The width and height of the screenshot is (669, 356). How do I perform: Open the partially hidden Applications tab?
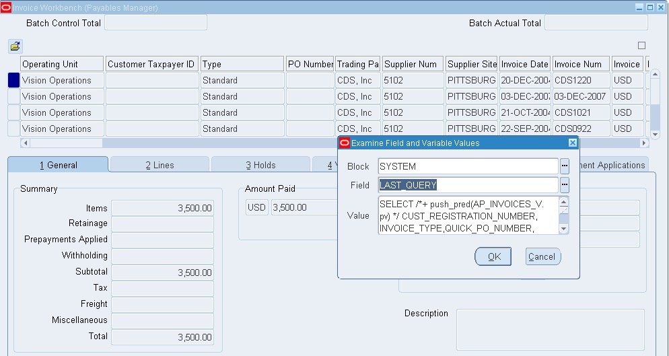coord(614,165)
